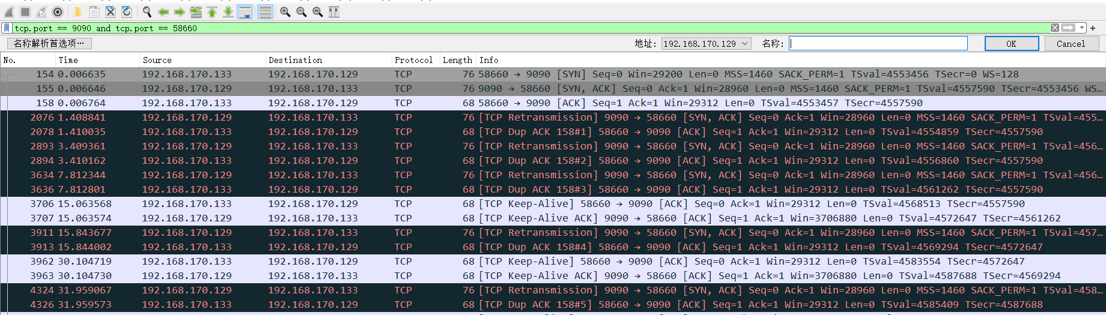
Task: Reload the capture file
Action: pyautogui.click(x=127, y=11)
